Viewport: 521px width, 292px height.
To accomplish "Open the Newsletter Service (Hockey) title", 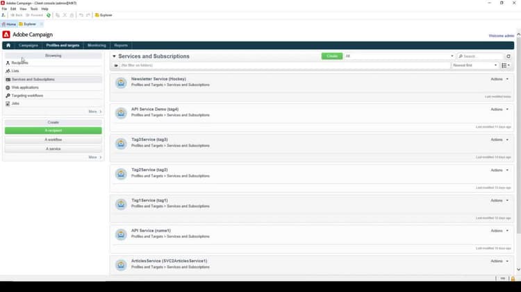I will pyautogui.click(x=158, y=79).
